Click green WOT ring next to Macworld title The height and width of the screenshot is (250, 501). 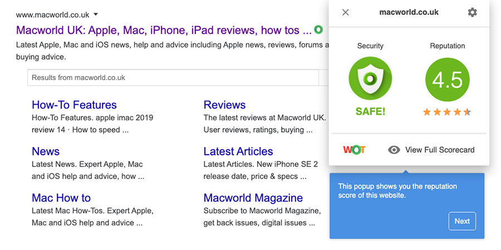318,30
